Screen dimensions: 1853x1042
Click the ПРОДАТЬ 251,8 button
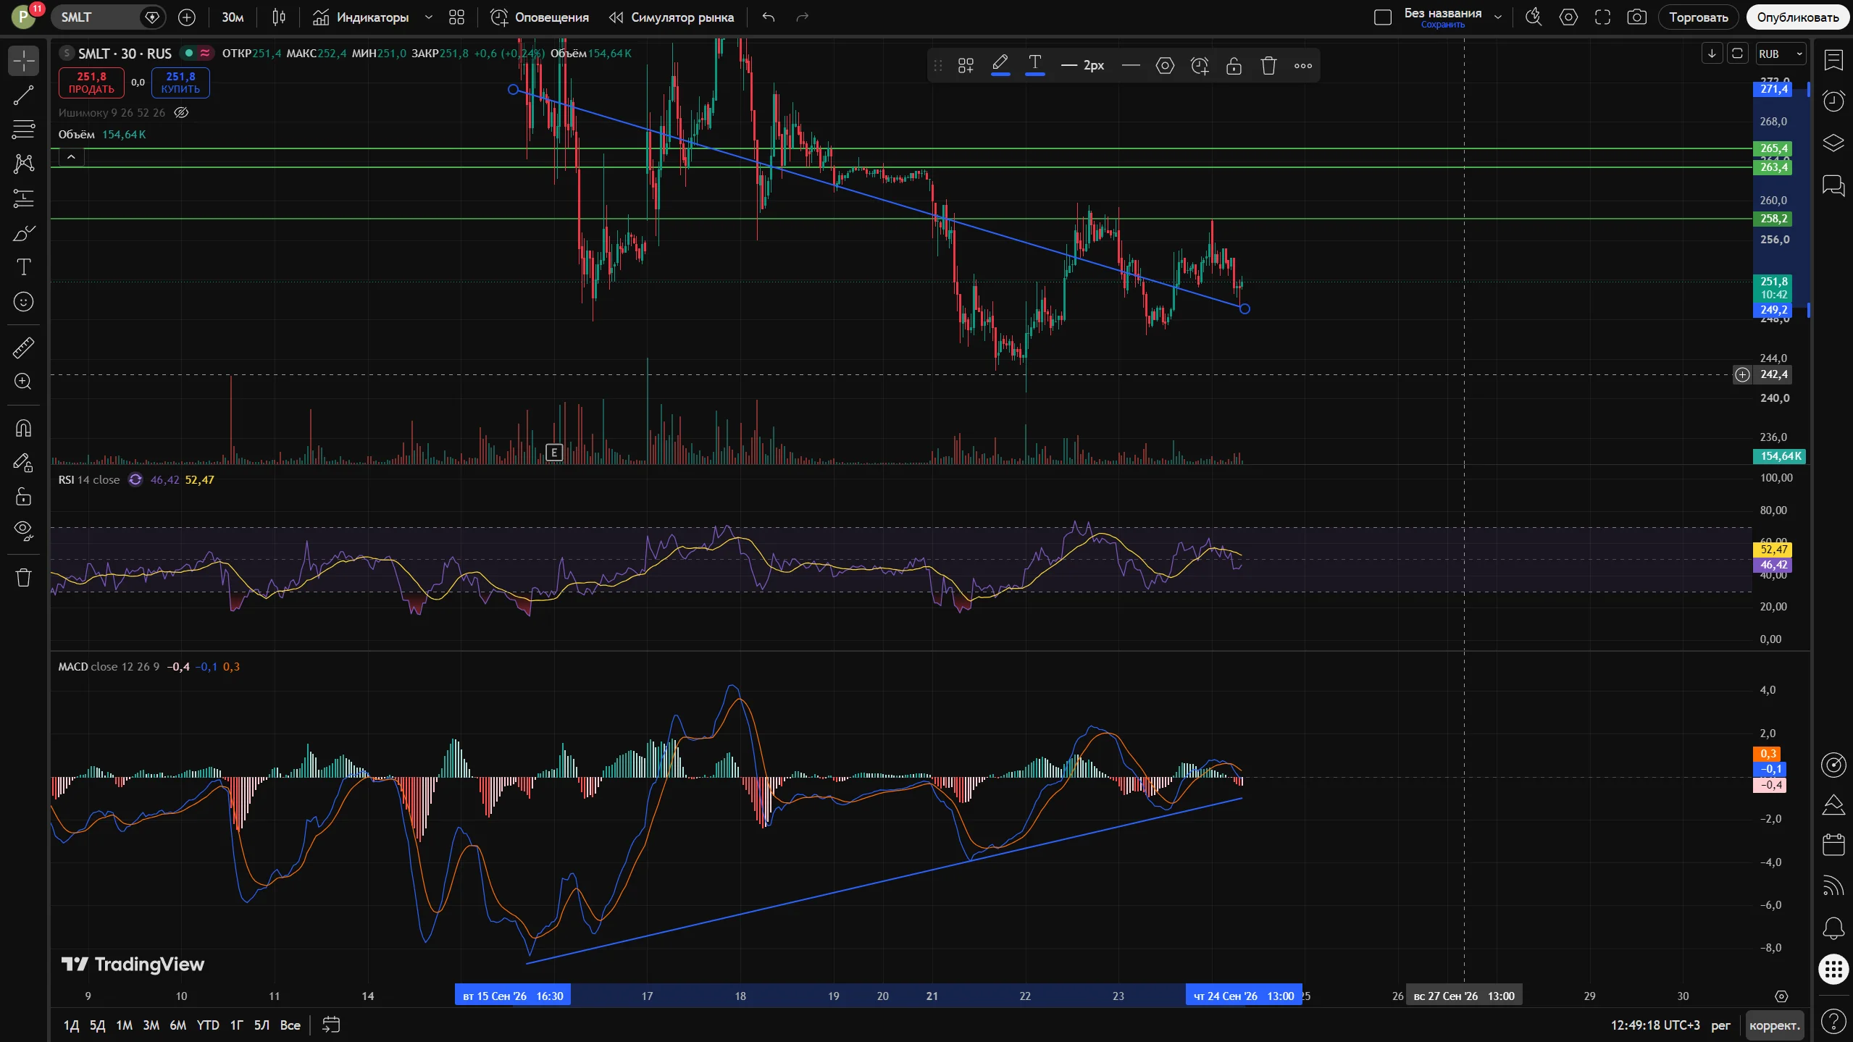coord(91,83)
